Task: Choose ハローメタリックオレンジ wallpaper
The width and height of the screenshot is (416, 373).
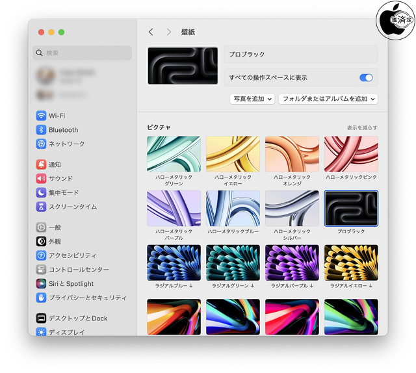Action: pyautogui.click(x=292, y=154)
